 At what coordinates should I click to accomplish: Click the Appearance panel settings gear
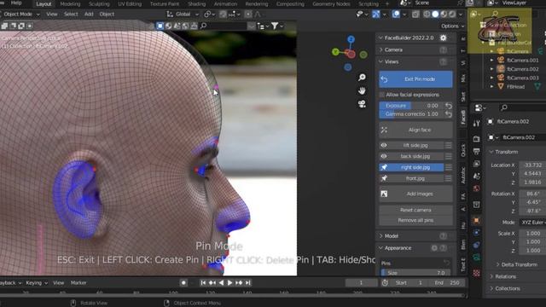coord(434,248)
